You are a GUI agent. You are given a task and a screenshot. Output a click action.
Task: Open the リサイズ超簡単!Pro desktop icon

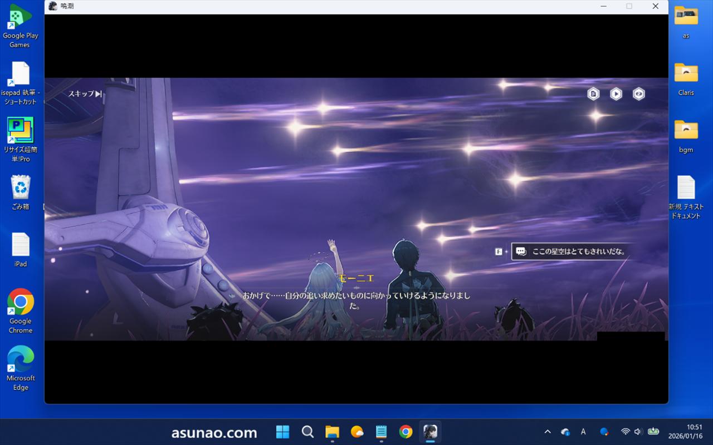tap(21, 139)
